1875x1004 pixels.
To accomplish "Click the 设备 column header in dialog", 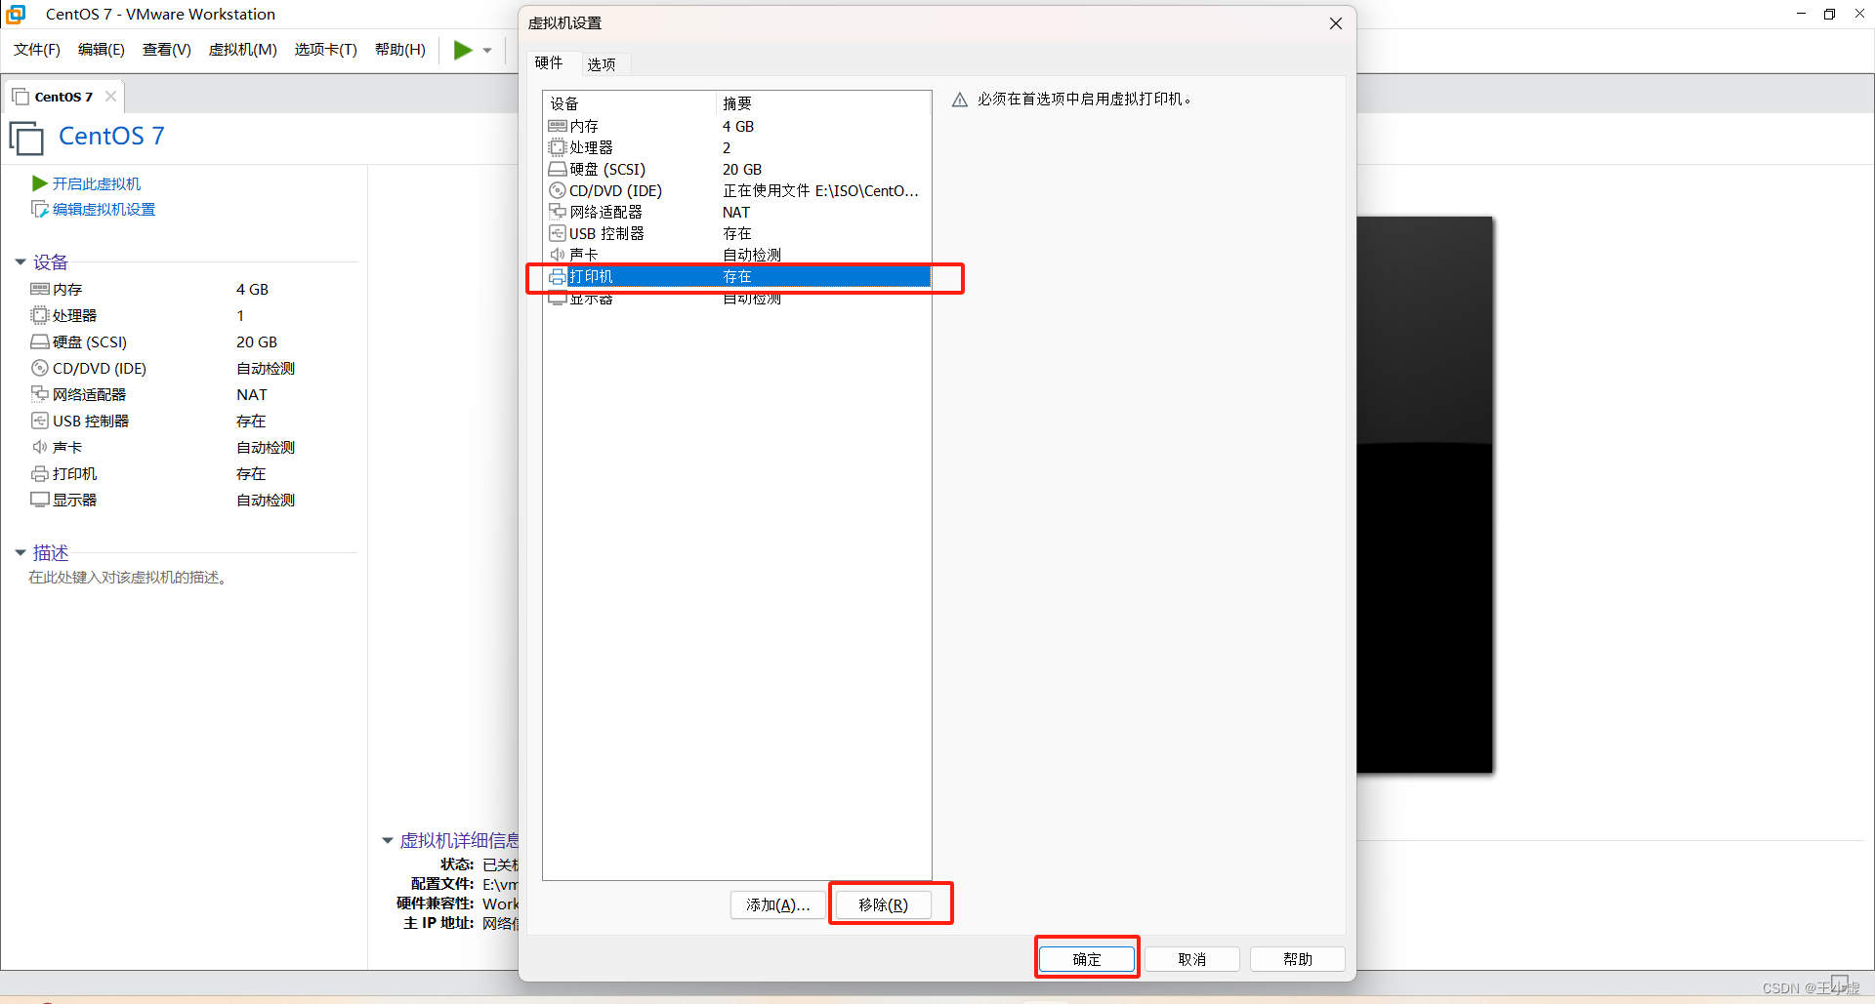I will point(630,103).
